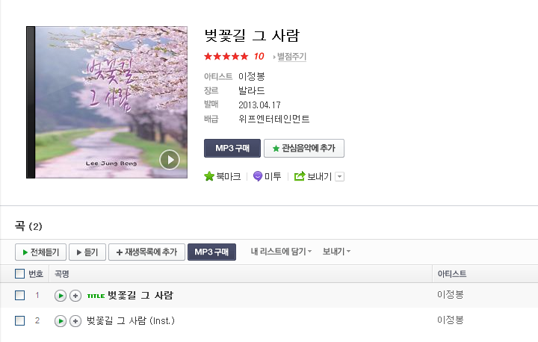Open the 별점주기 rating link
The height and width of the screenshot is (342, 538).
click(291, 57)
